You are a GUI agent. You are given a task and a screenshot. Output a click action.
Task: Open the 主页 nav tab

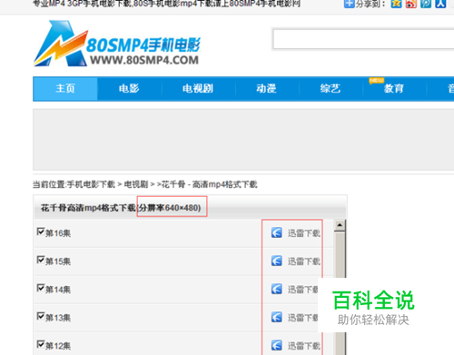[65, 88]
